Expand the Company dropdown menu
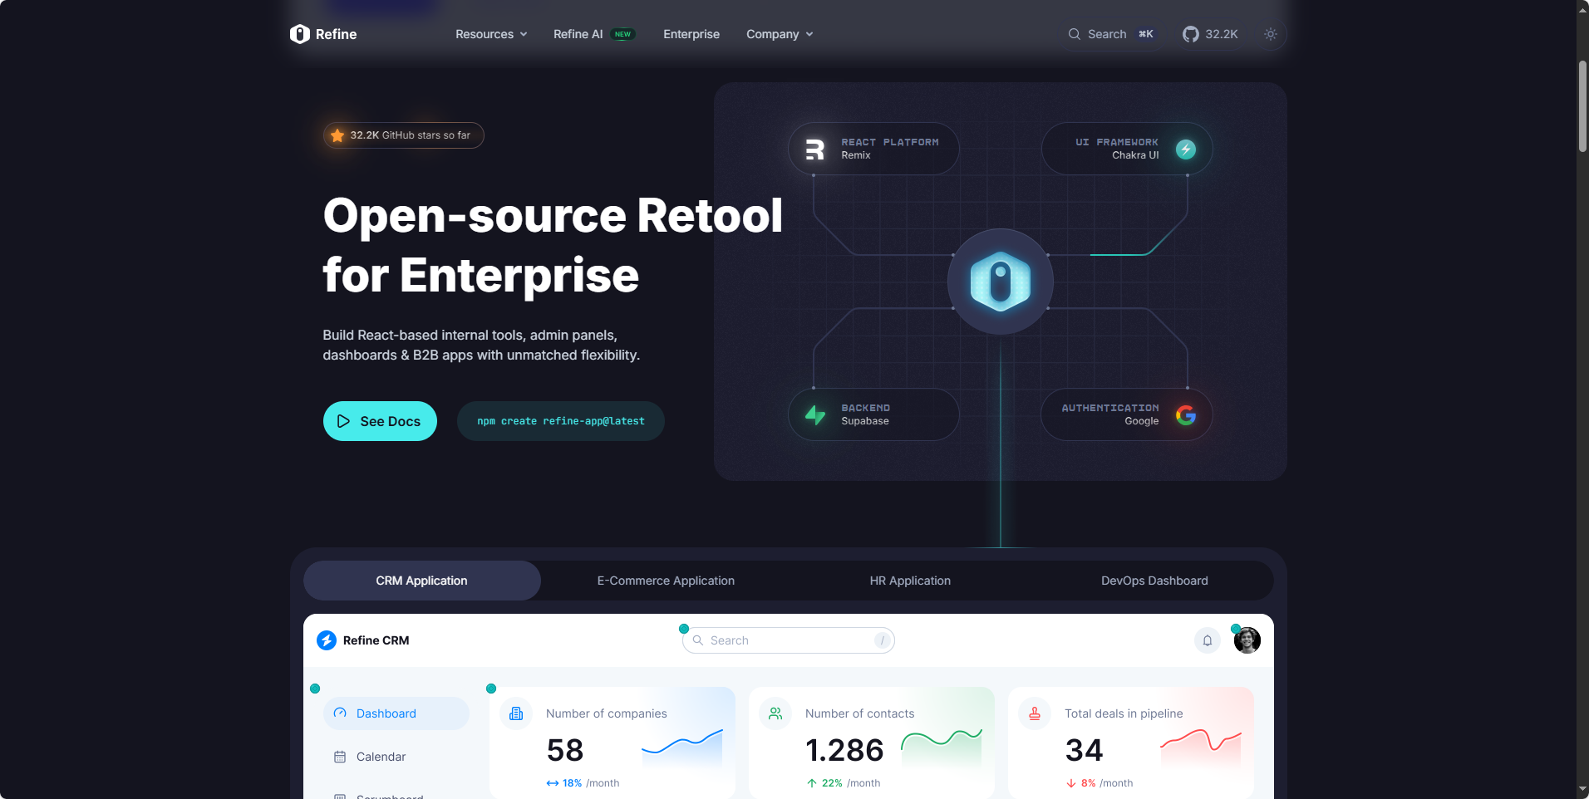Image resolution: width=1589 pixels, height=799 pixels. pos(780,34)
